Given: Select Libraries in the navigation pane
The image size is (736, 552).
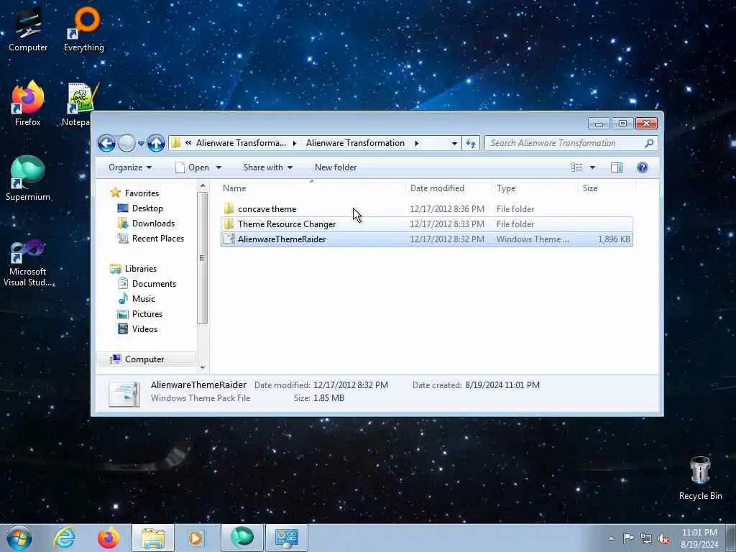Looking at the screenshot, I should tap(140, 269).
